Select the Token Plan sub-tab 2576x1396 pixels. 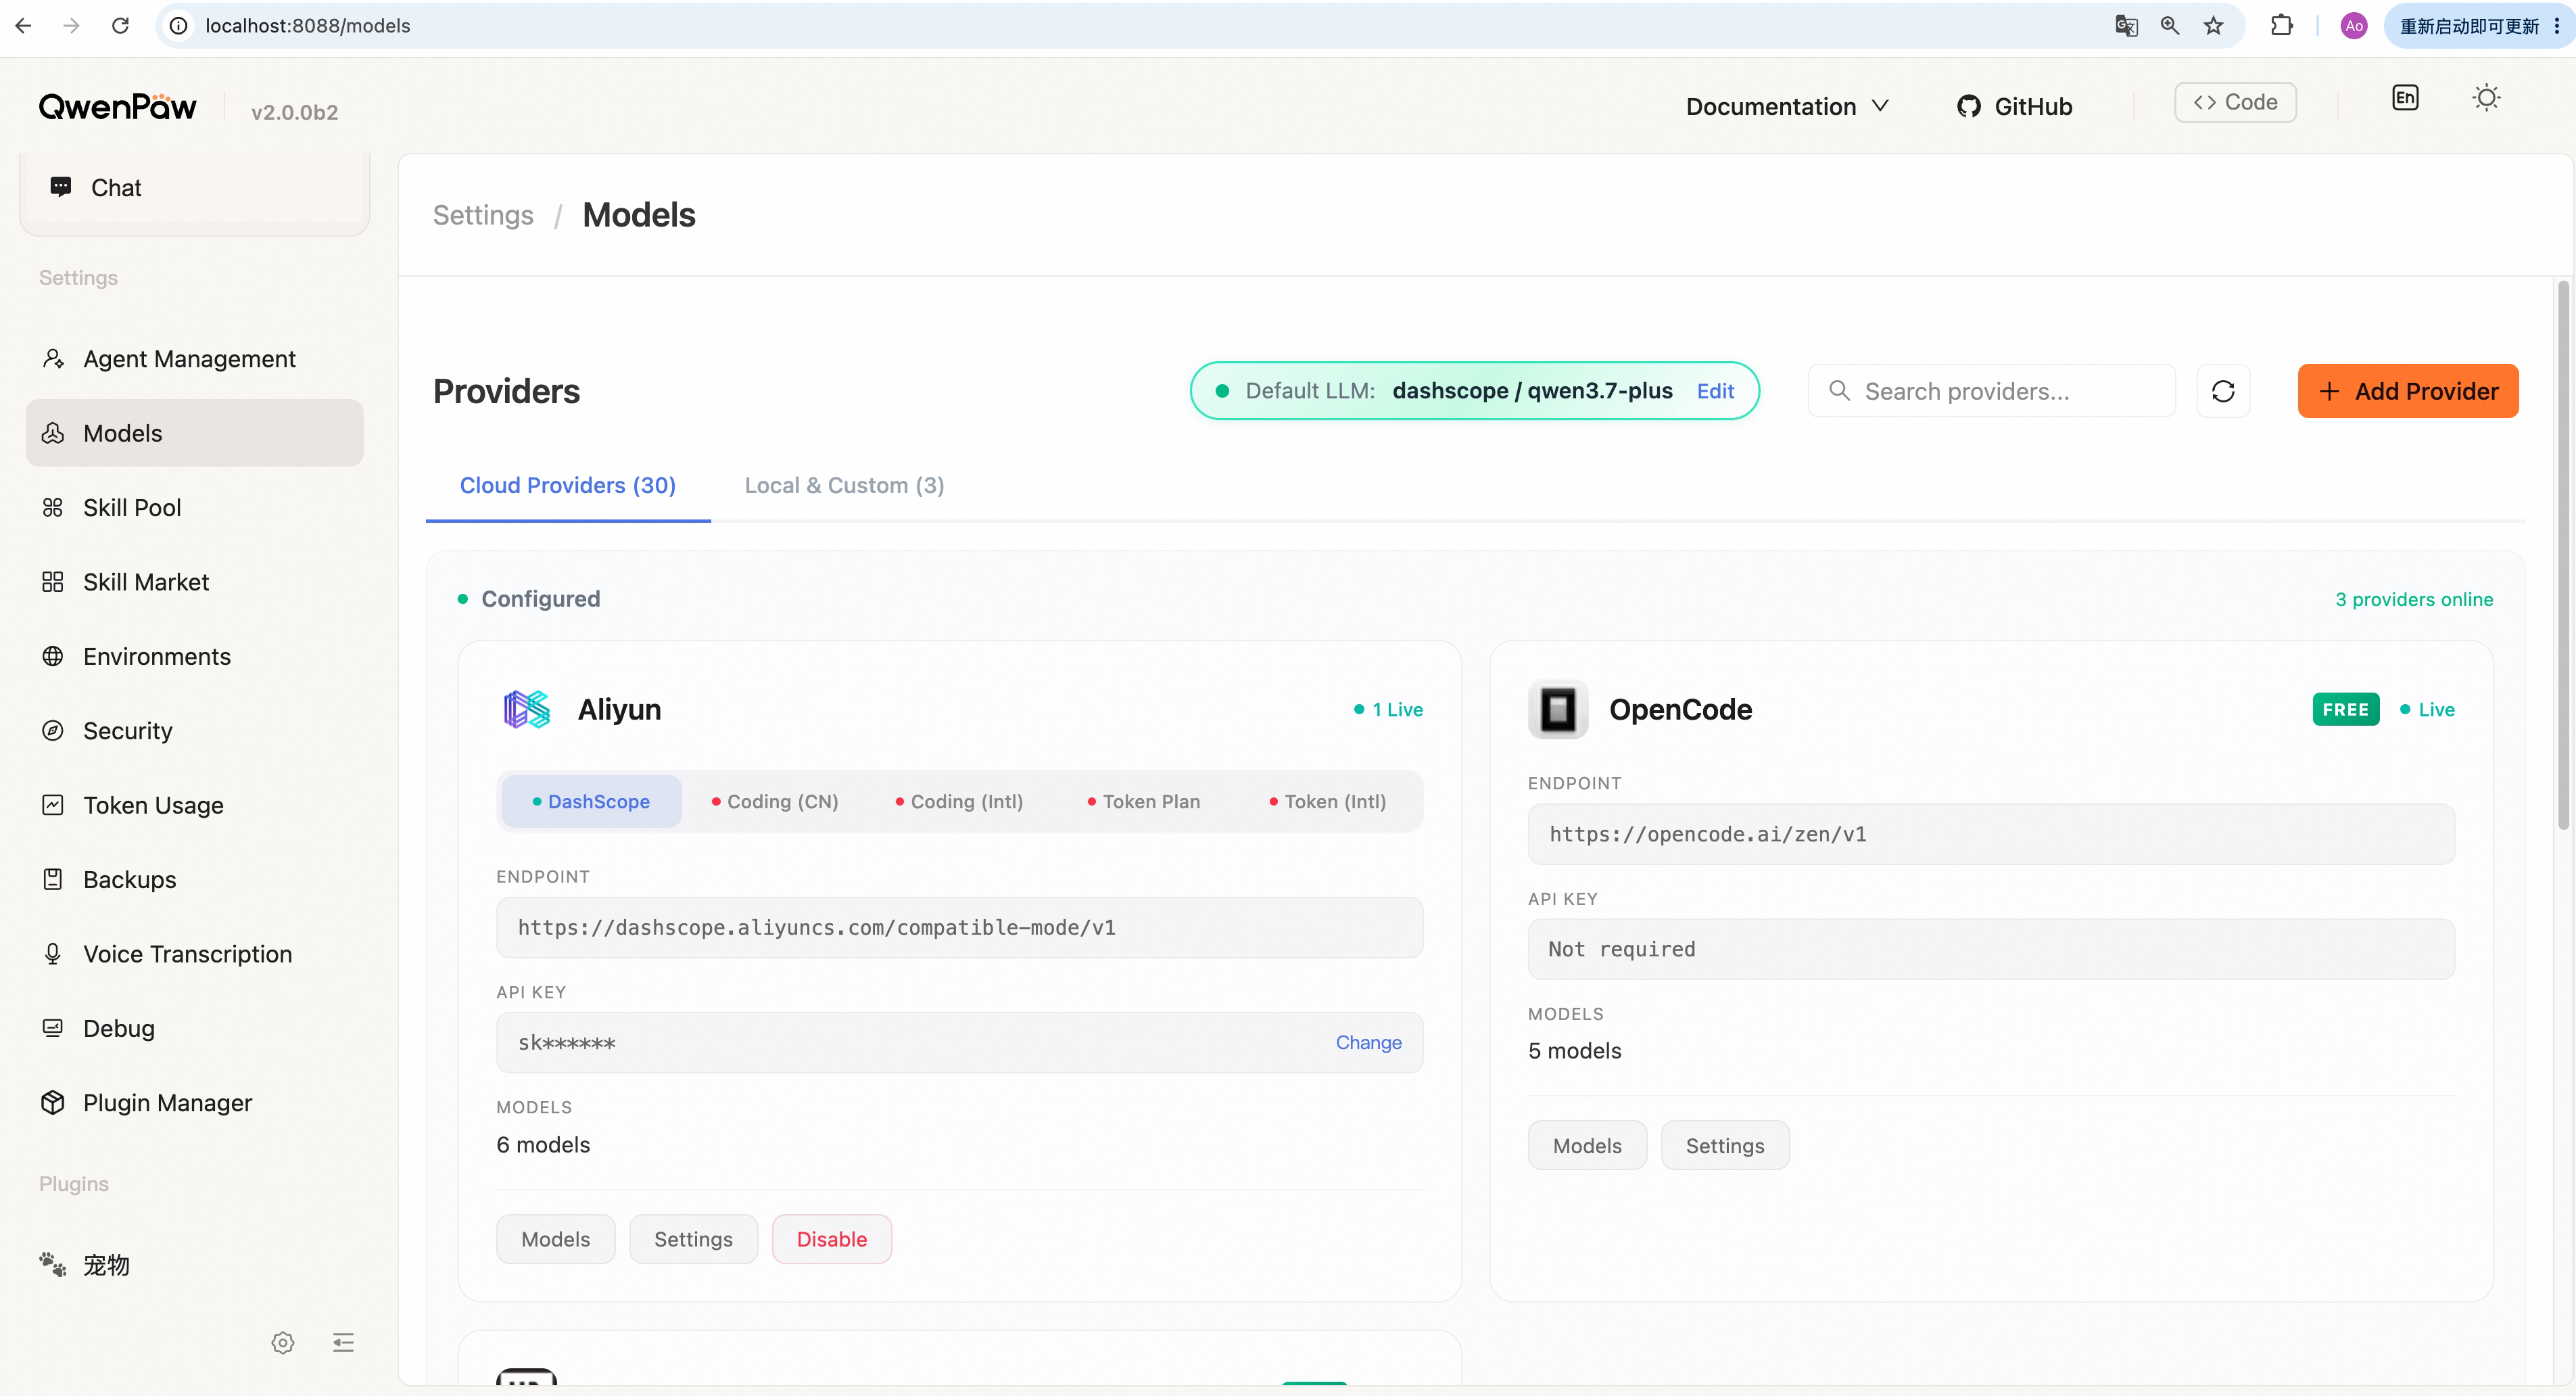[1144, 802]
